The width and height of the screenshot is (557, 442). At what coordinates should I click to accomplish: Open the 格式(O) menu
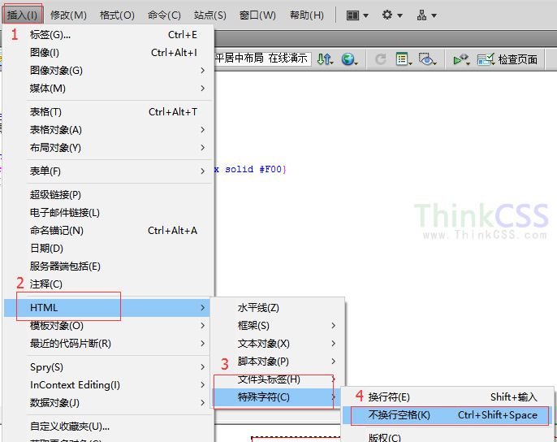[117, 15]
